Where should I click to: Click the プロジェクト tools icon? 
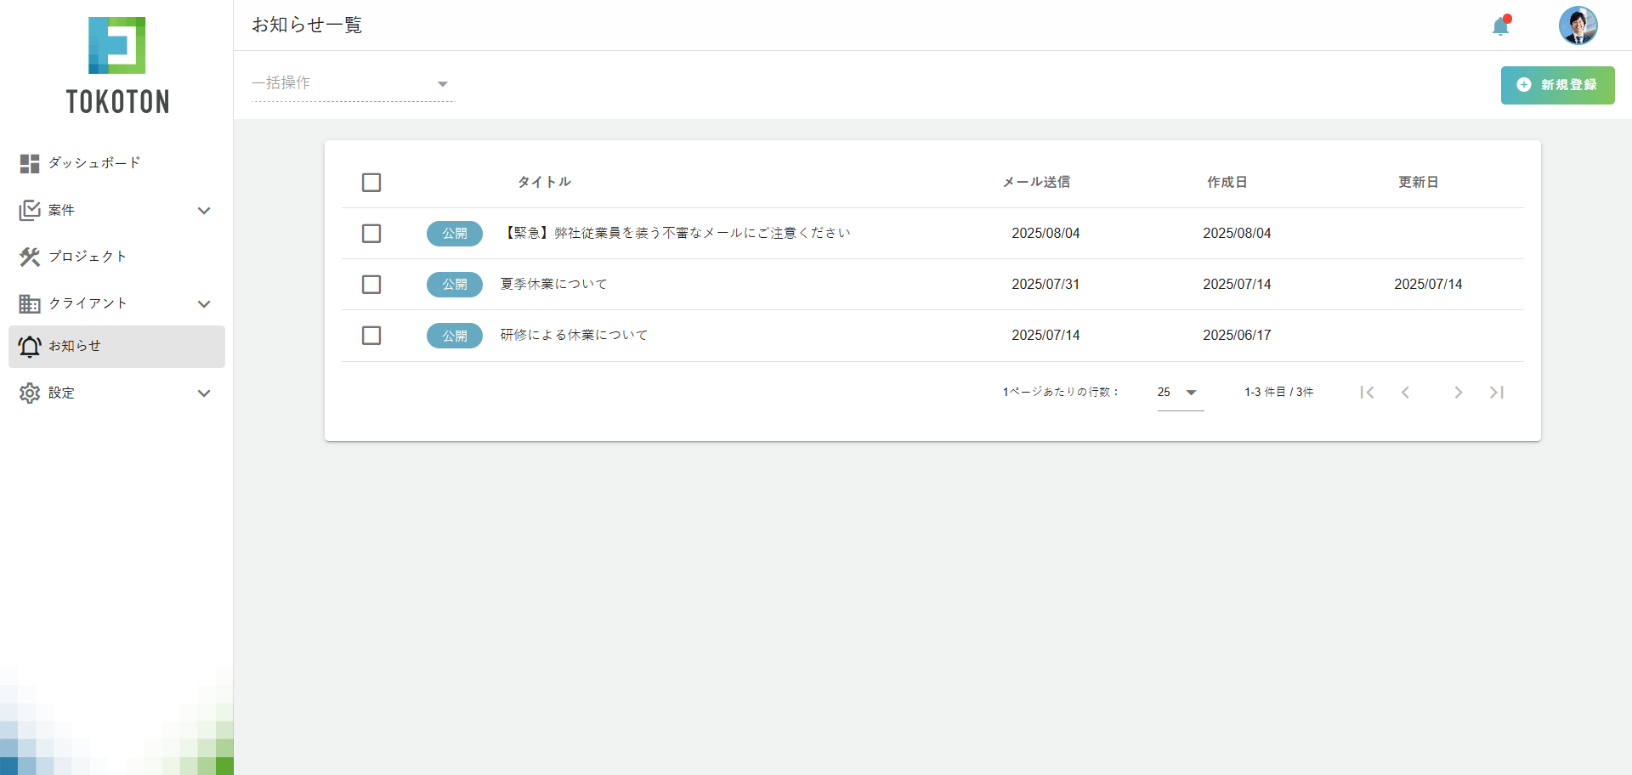click(30, 257)
